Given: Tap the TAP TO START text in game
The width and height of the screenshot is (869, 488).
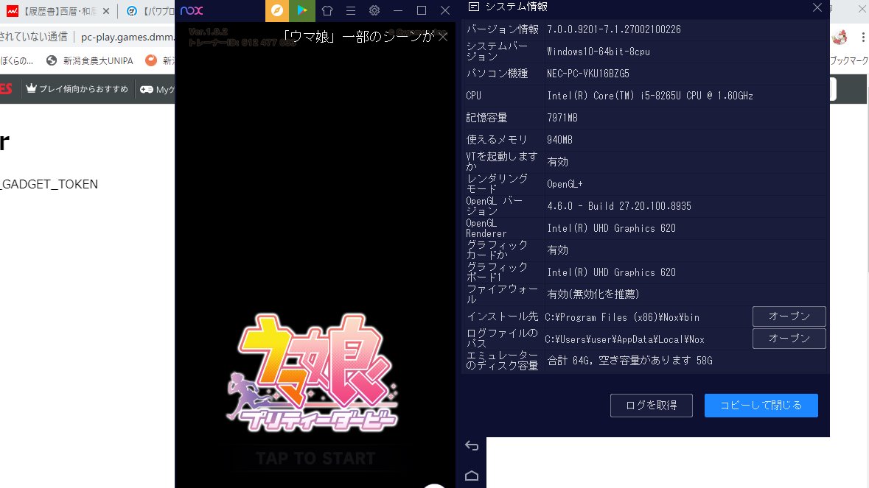Looking at the screenshot, I should tap(315, 458).
